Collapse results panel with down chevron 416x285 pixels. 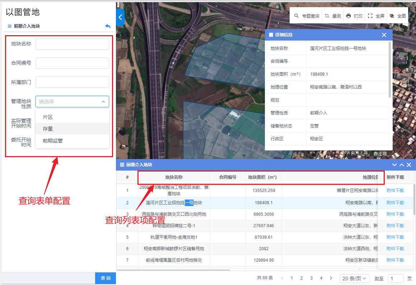click(394, 165)
